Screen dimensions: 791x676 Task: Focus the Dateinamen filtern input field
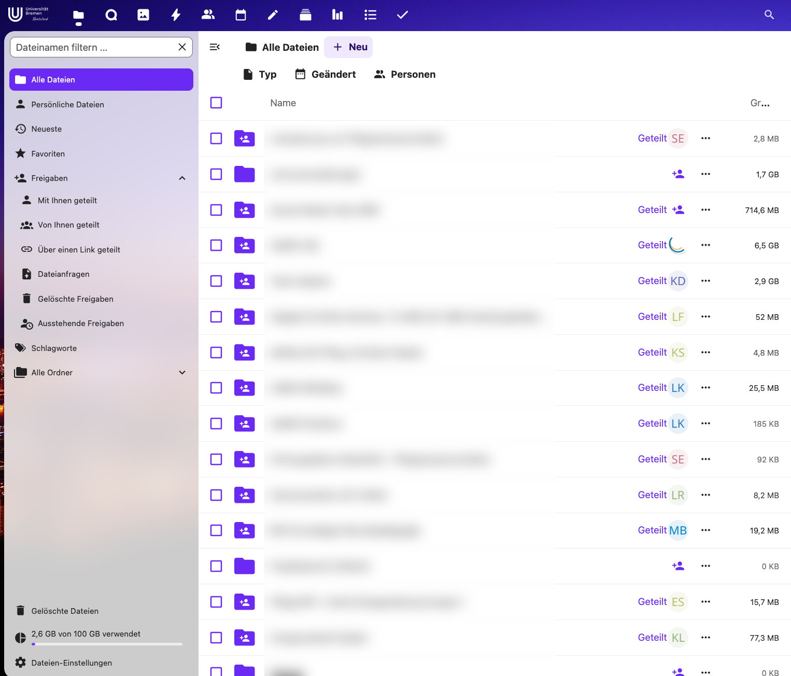coord(93,47)
